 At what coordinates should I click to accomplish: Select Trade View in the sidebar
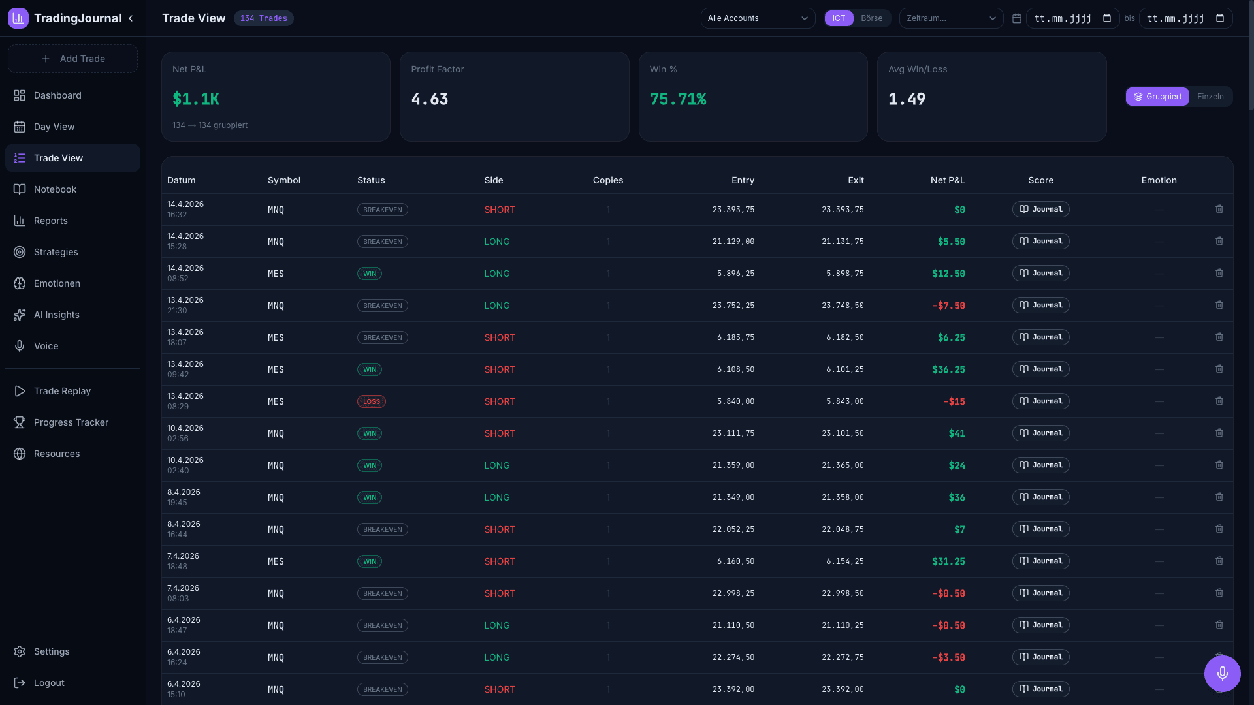pos(72,158)
